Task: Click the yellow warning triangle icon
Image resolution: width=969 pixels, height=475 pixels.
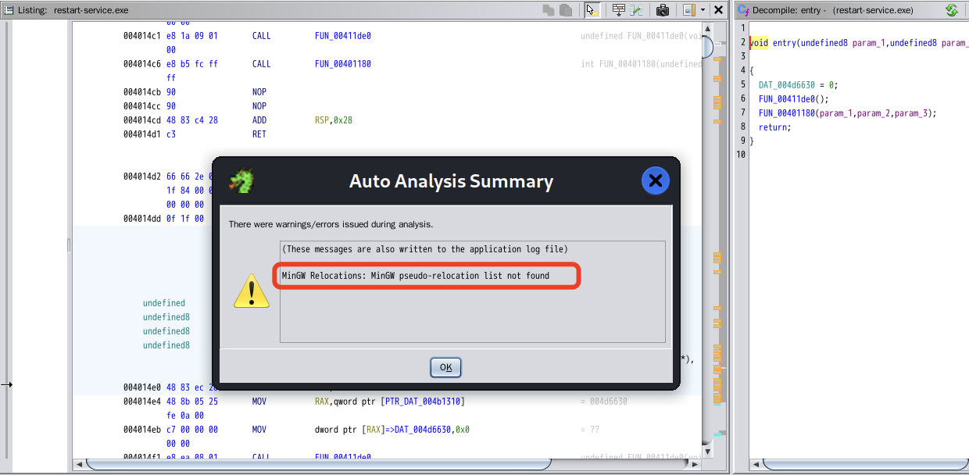Action: [252, 291]
